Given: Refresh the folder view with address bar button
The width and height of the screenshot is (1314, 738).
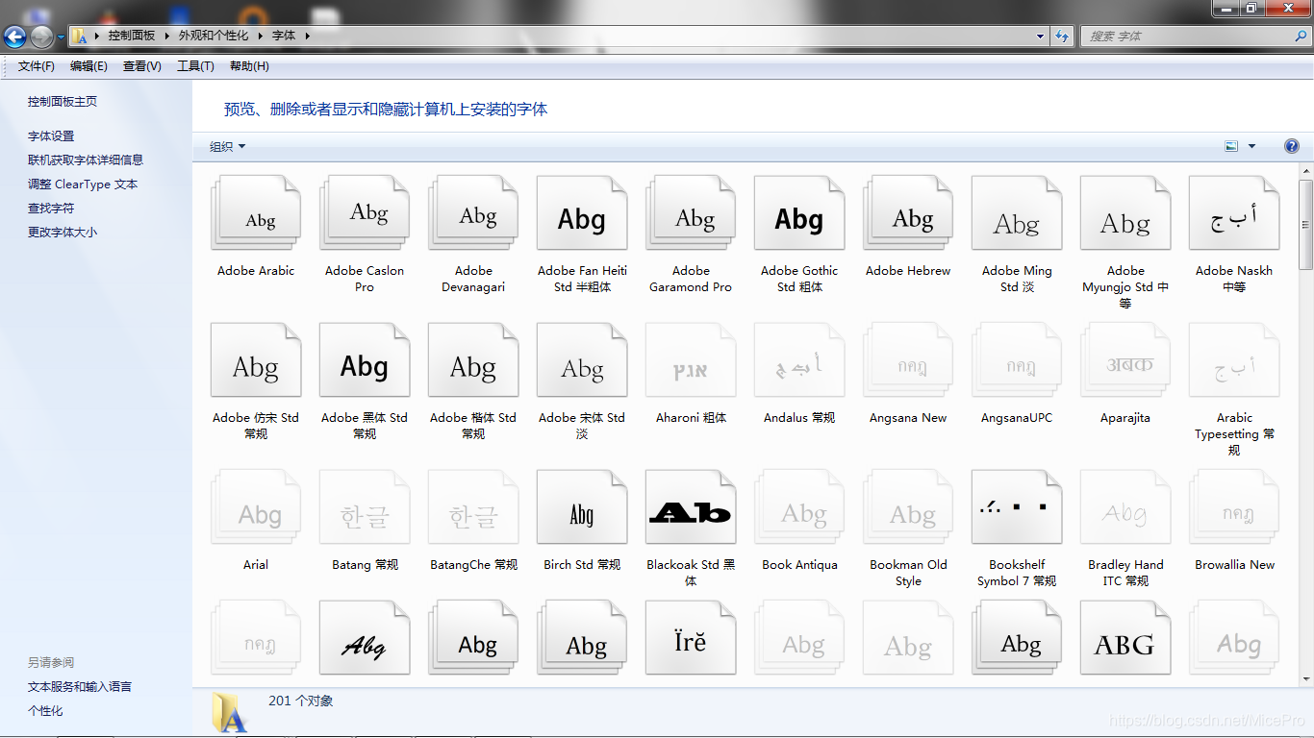Looking at the screenshot, I should coord(1062,36).
